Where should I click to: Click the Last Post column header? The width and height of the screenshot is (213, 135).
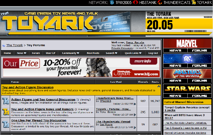[116, 82]
